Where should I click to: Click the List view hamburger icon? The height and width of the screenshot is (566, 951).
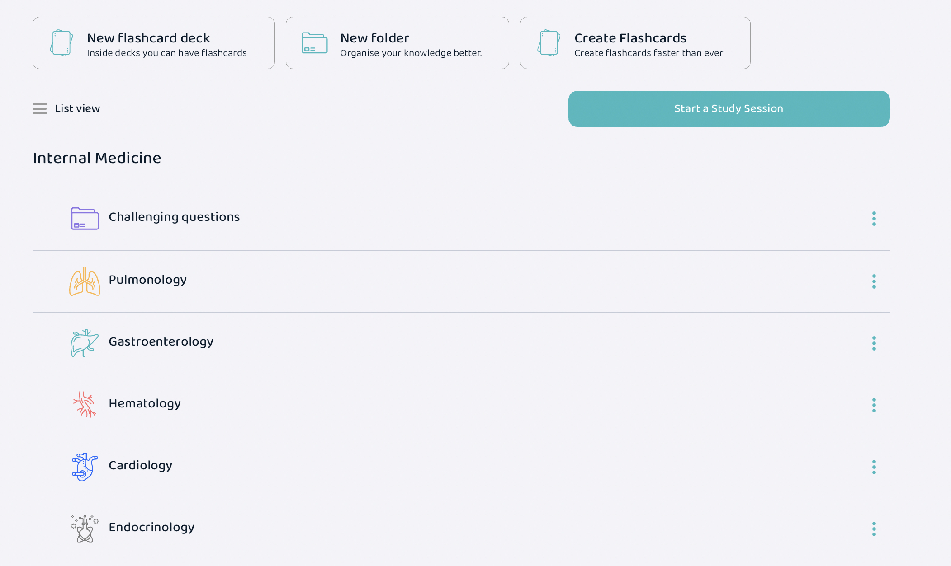point(40,109)
